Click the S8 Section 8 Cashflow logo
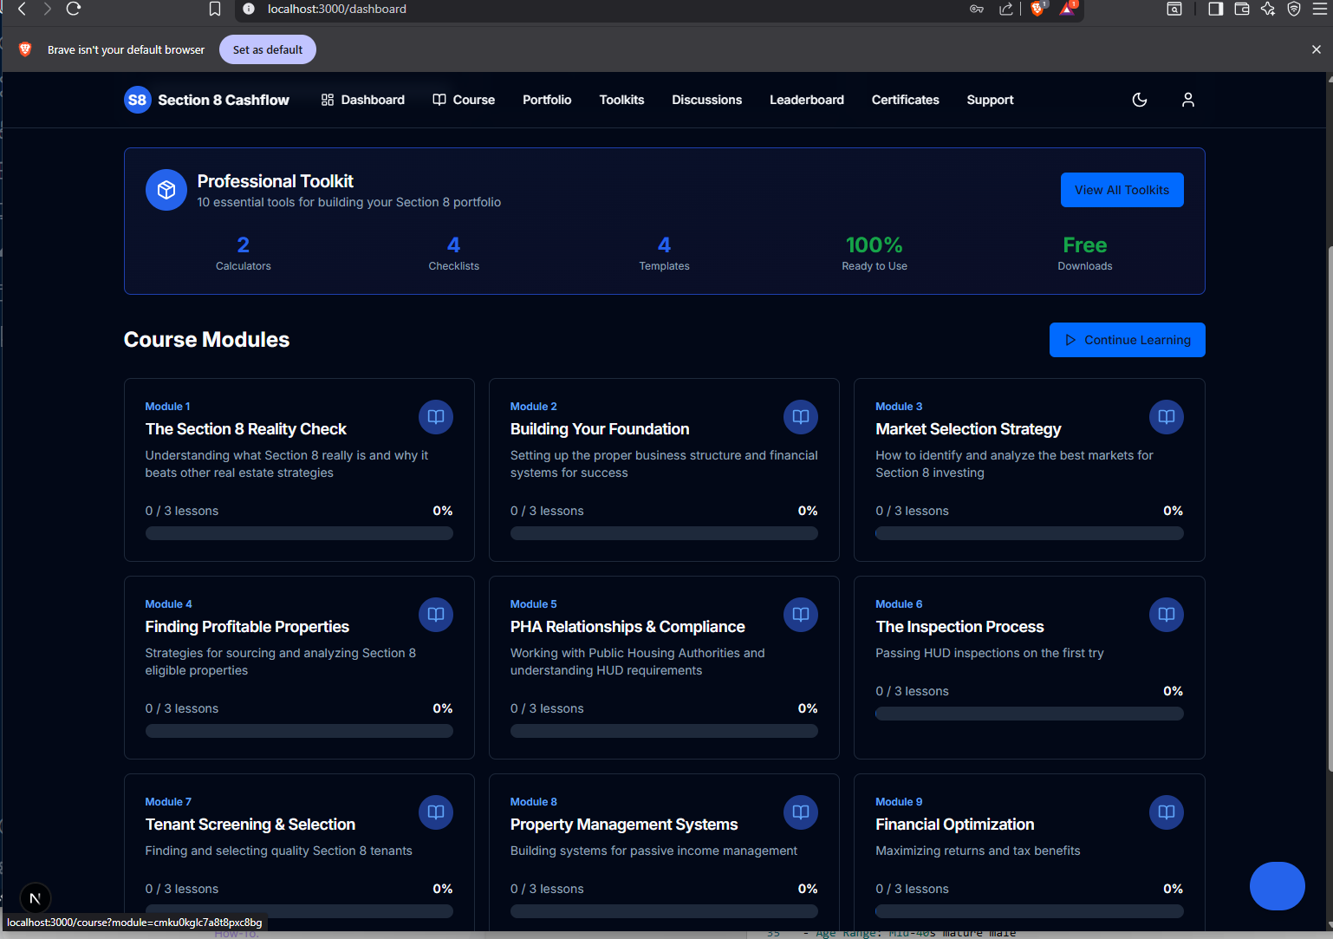The height and width of the screenshot is (939, 1333). 206,100
